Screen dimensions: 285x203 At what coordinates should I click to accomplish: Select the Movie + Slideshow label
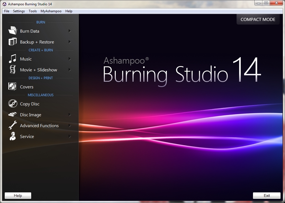point(38,70)
